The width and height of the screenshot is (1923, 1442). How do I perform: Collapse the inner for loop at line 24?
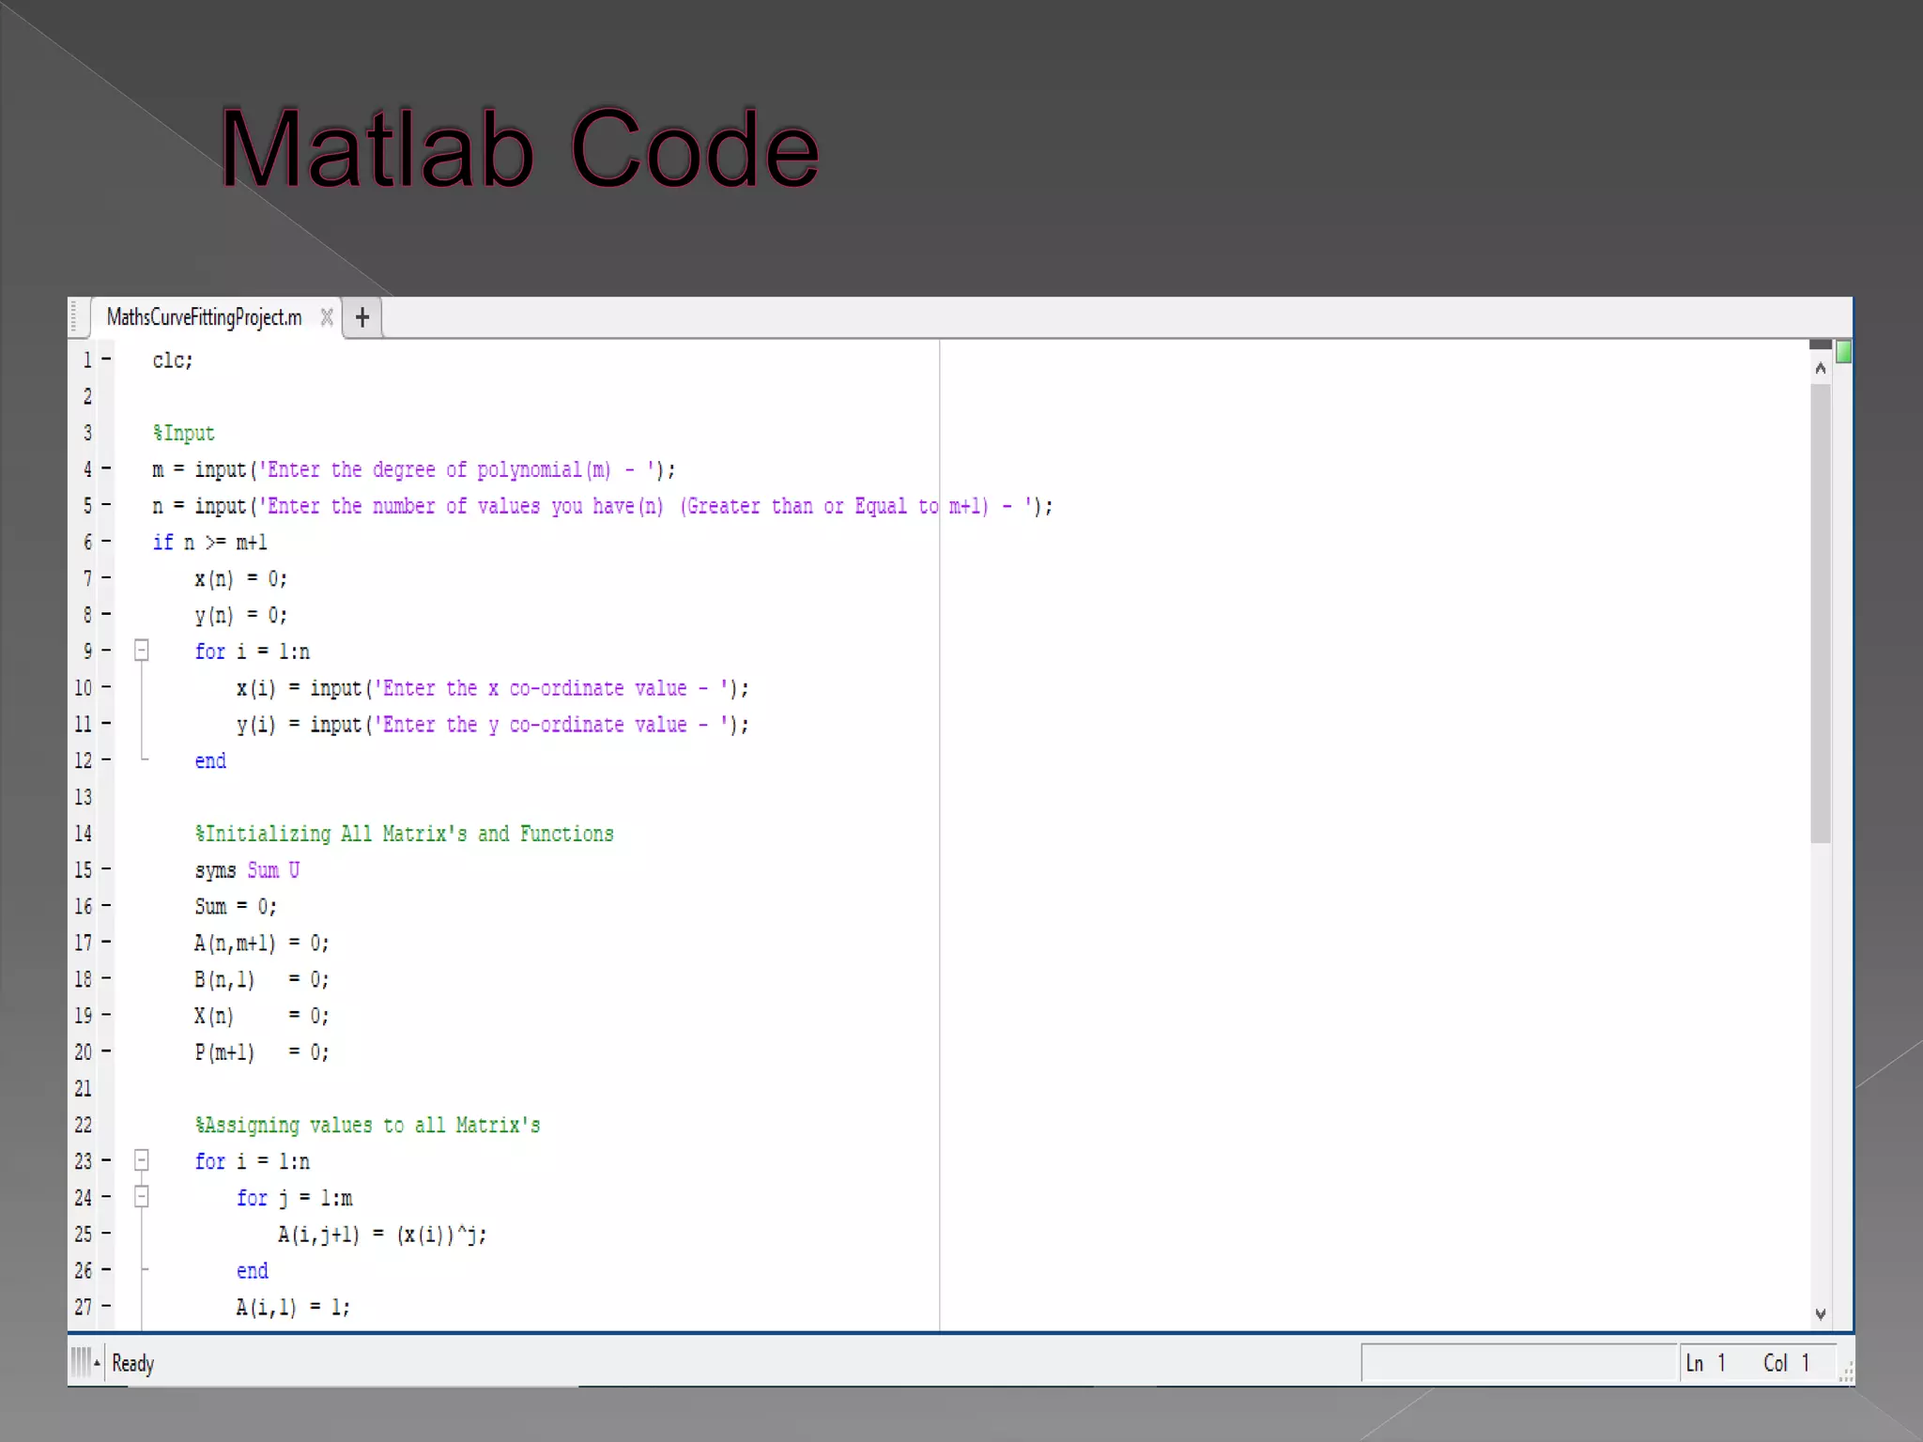142,1196
